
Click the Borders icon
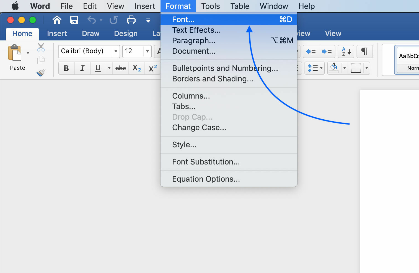click(x=356, y=68)
